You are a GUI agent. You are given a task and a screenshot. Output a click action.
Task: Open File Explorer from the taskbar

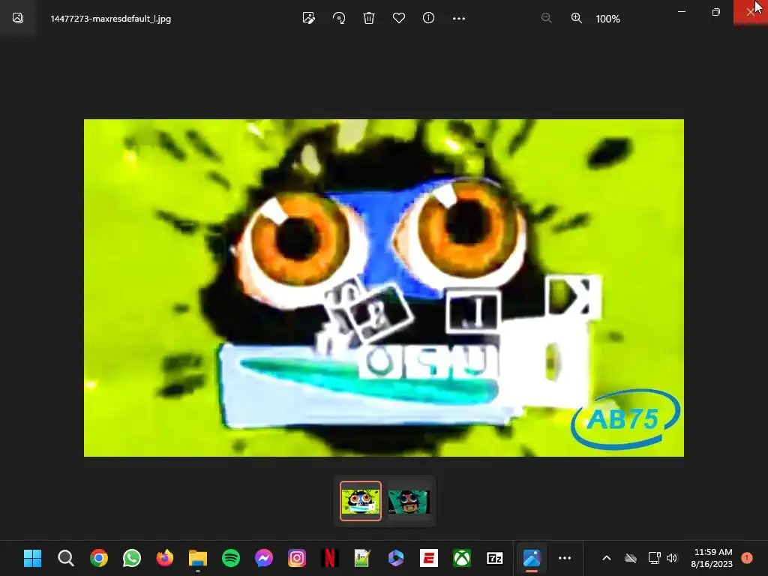[x=198, y=558]
